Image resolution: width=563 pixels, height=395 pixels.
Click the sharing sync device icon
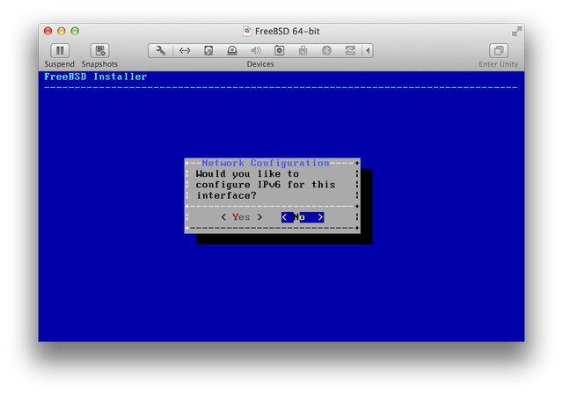tap(350, 51)
